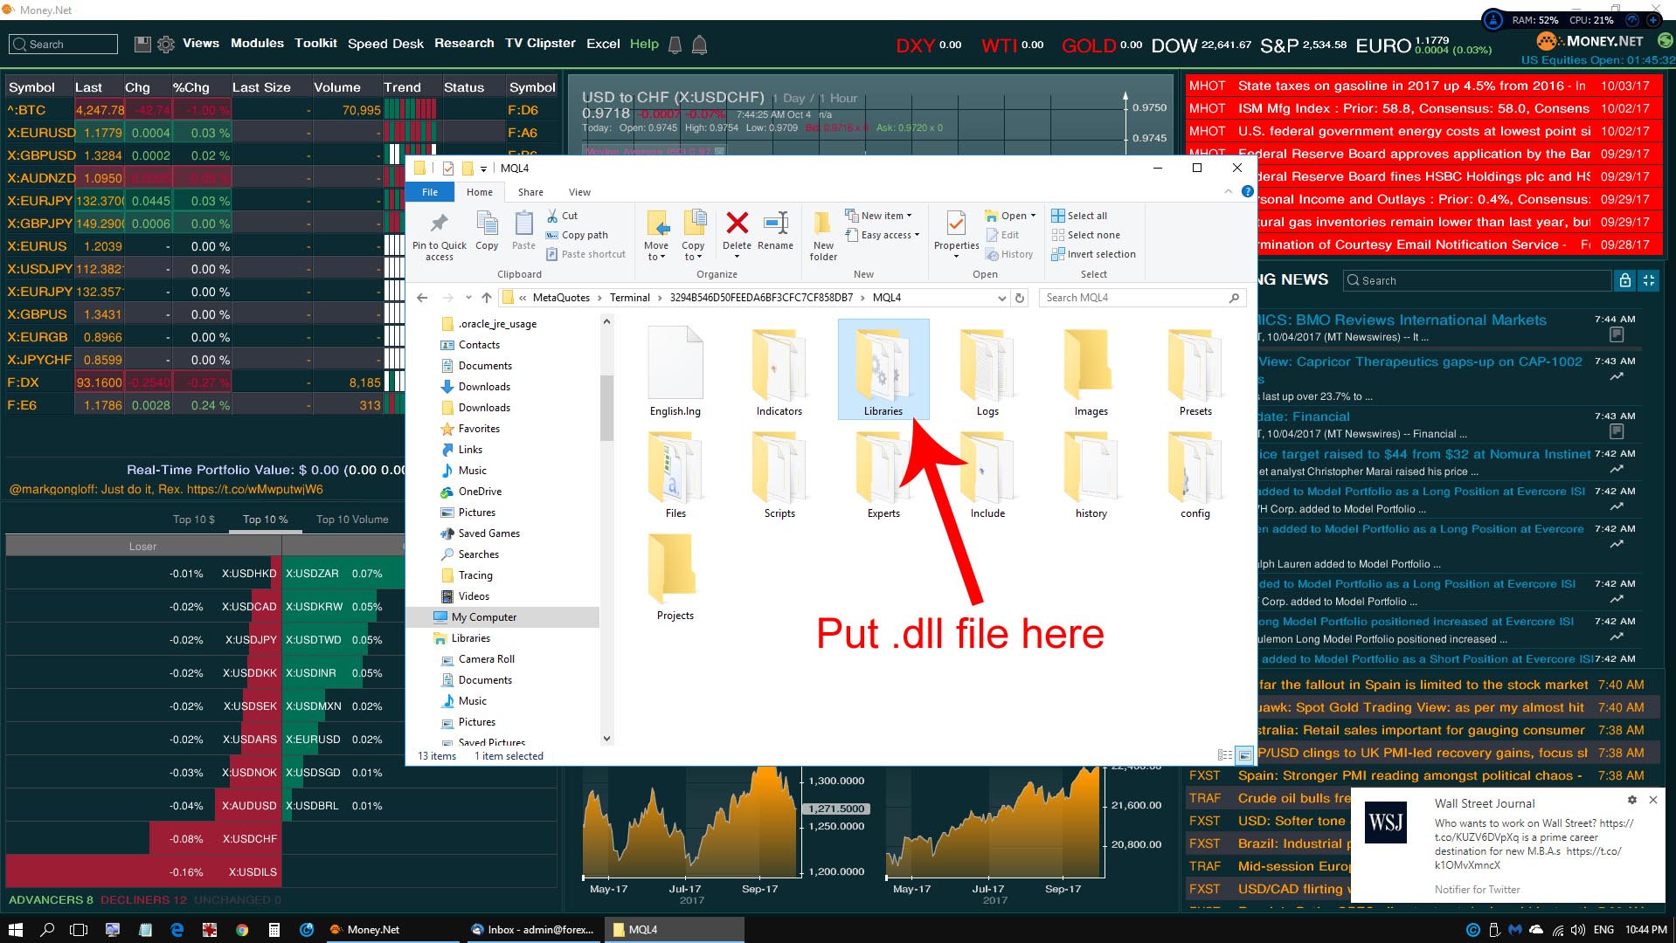Go up one folder level in Explorer
Viewport: 1676px width, 943px height.
tap(487, 298)
